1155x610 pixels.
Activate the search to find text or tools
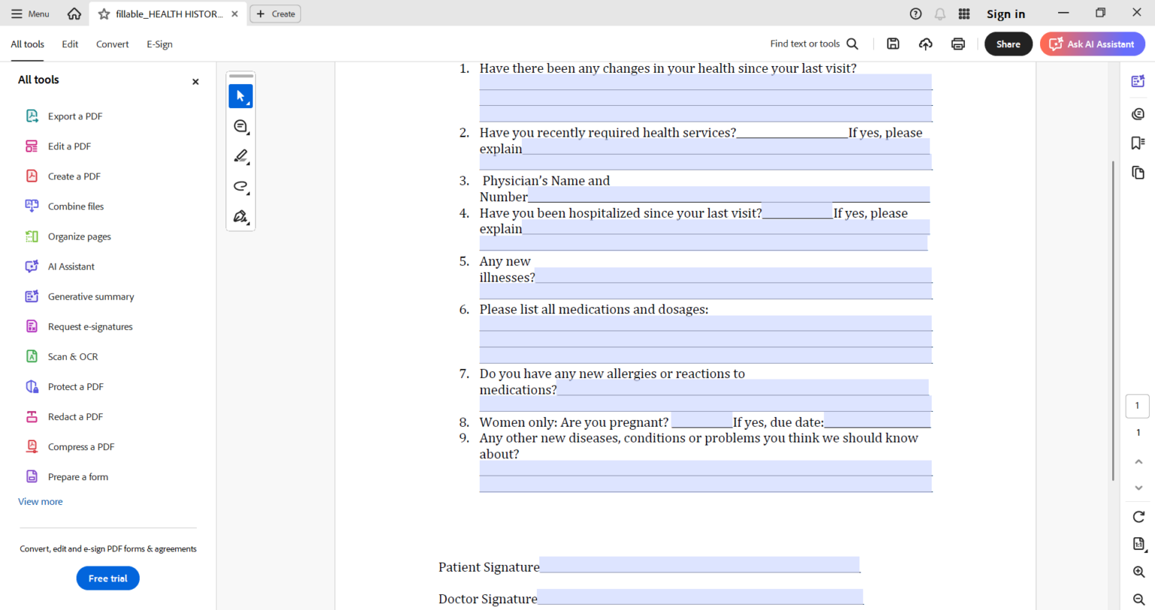tap(852, 44)
